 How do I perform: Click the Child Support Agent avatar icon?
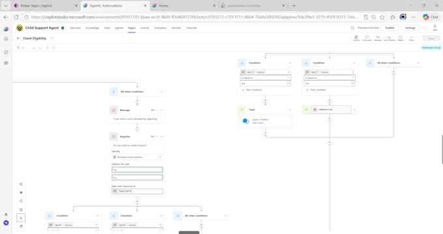click(x=20, y=28)
